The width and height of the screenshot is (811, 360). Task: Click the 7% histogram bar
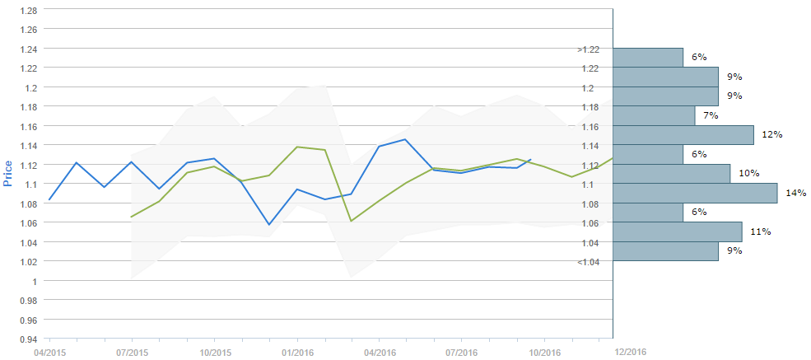coord(654,116)
